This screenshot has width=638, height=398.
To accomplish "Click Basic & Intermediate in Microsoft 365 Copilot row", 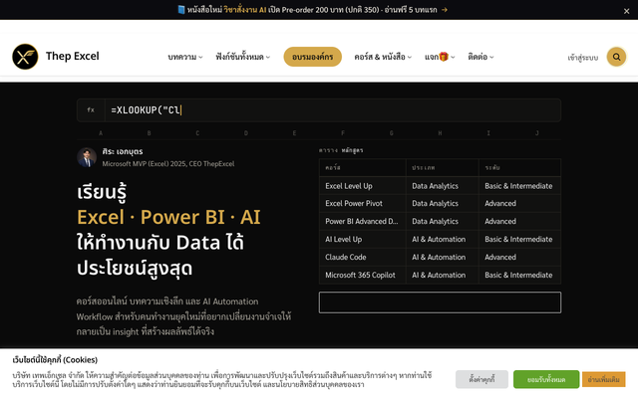I will 518,275.
